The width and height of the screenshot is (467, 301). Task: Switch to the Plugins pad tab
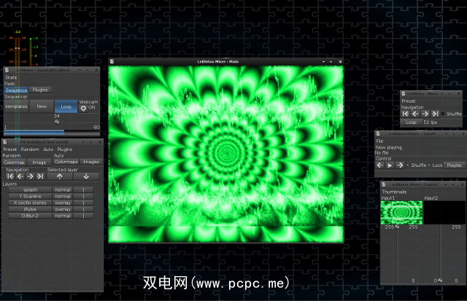click(x=40, y=90)
